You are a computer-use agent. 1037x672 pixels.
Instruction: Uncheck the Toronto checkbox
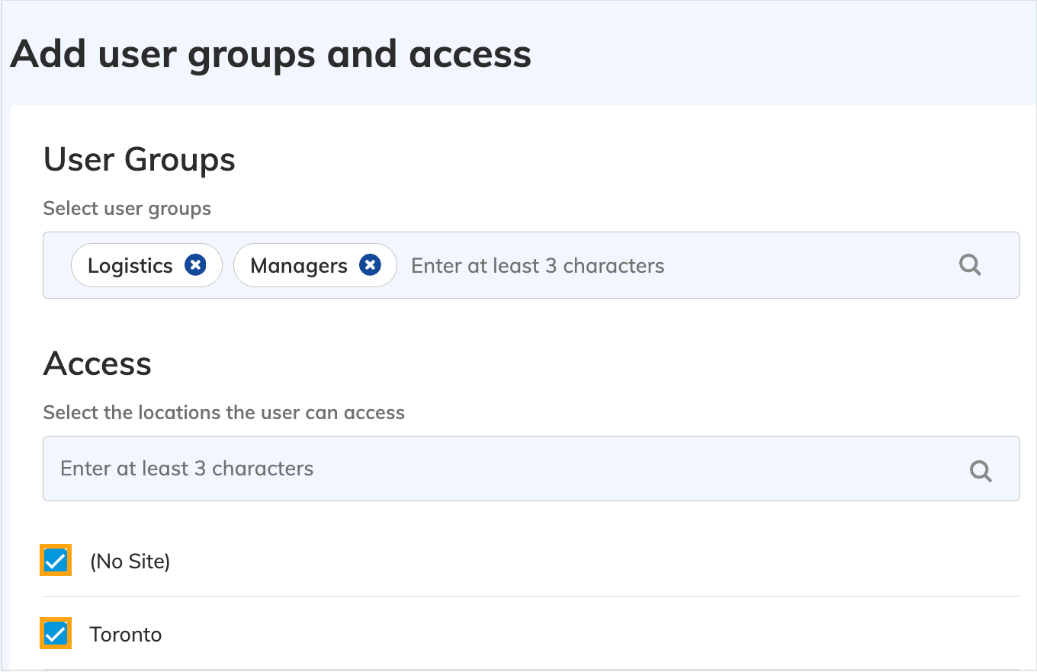pos(56,633)
